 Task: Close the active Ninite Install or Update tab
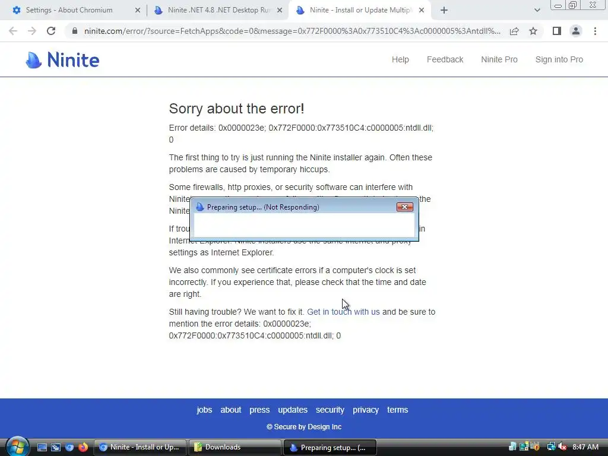click(x=422, y=11)
